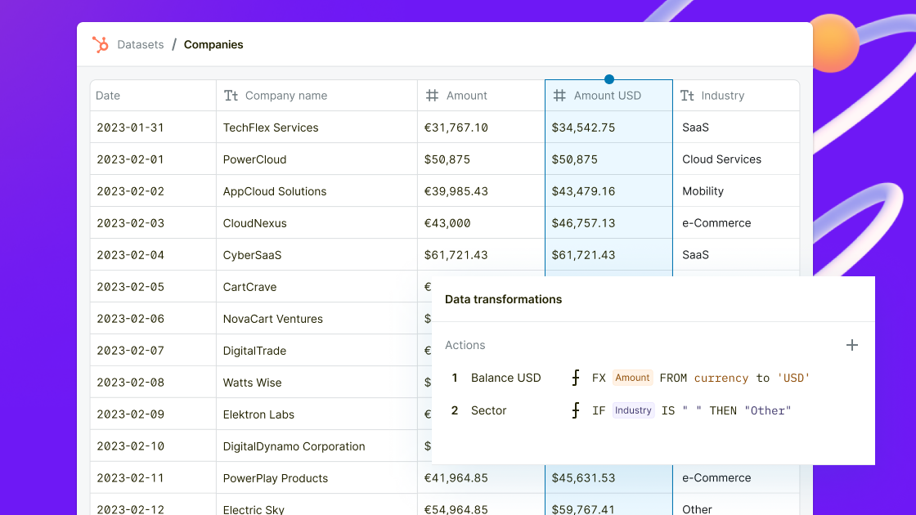The height and width of the screenshot is (515, 916).
Task: Click the blue dot above Amount USD column
Action: (608, 79)
